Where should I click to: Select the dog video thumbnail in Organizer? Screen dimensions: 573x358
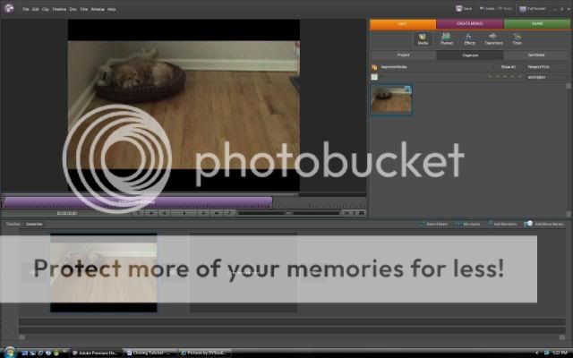(x=391, y=99)
